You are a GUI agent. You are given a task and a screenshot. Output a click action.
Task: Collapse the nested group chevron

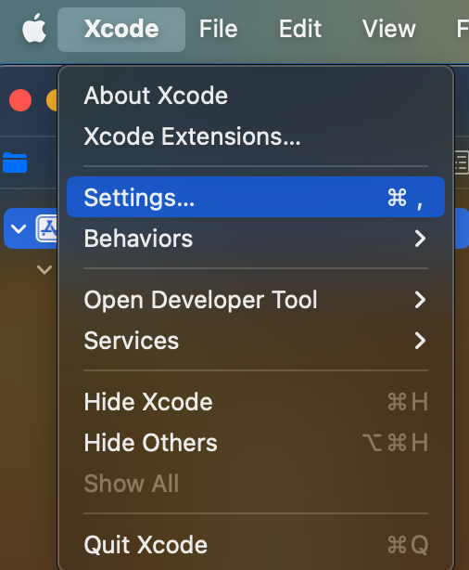tap(44, 270)
